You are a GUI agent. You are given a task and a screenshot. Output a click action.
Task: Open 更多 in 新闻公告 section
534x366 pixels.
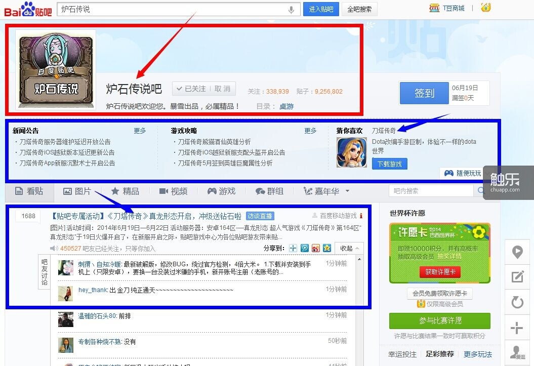click(x=140, y=131)
